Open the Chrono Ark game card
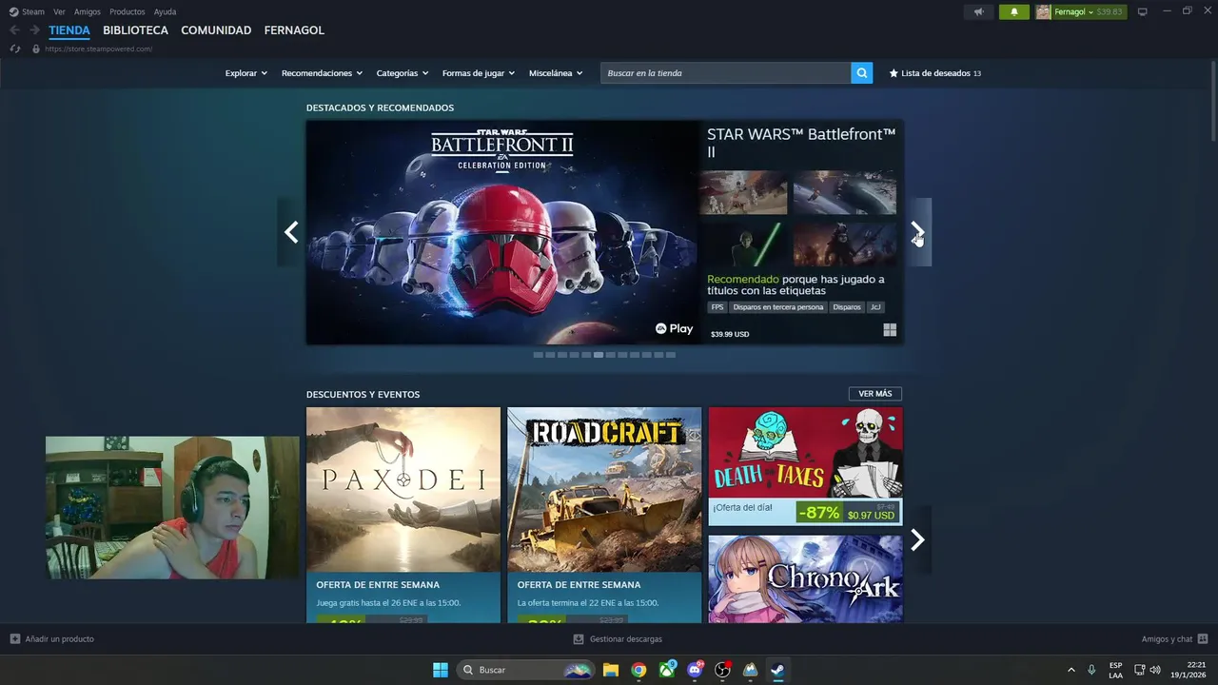This screenshot has height=685, width=1218. pos(805,578)
